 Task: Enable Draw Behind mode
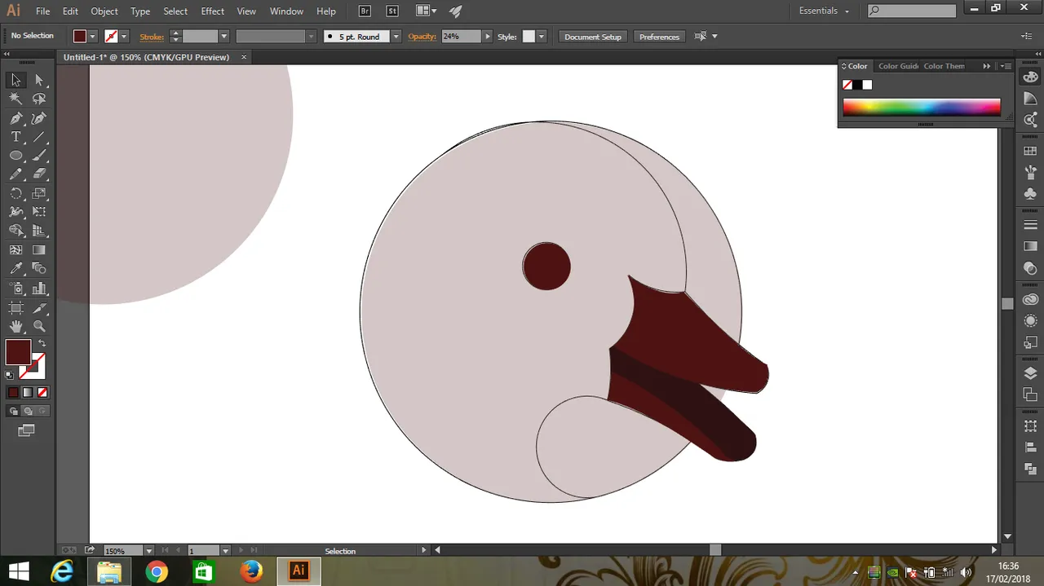click(29, 412)
